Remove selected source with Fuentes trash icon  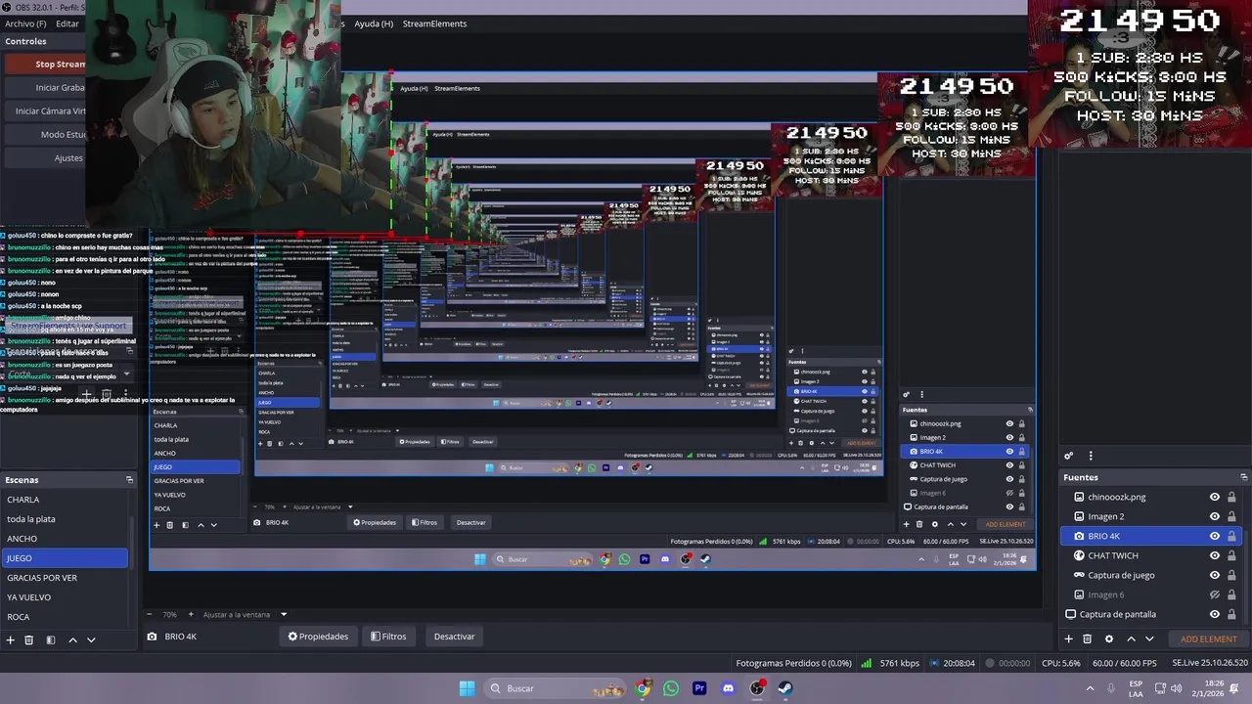(x=1087, y=638)
